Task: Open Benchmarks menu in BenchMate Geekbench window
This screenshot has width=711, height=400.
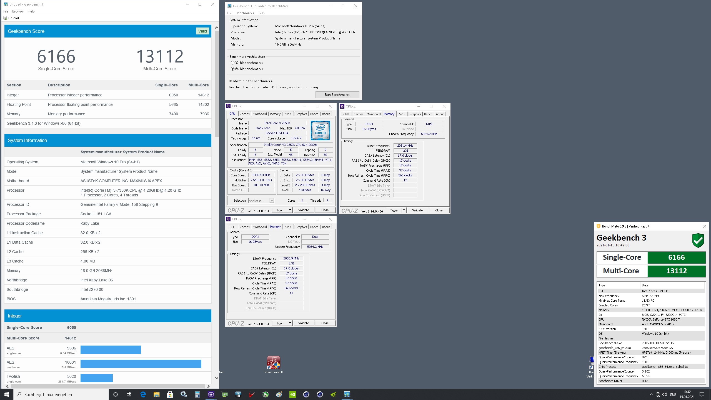Action: [245, 13]
